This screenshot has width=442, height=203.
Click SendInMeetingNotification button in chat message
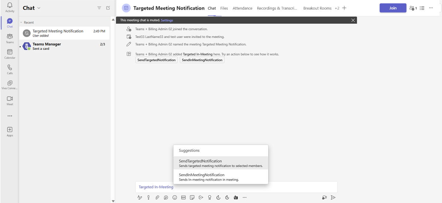[202, 60]
